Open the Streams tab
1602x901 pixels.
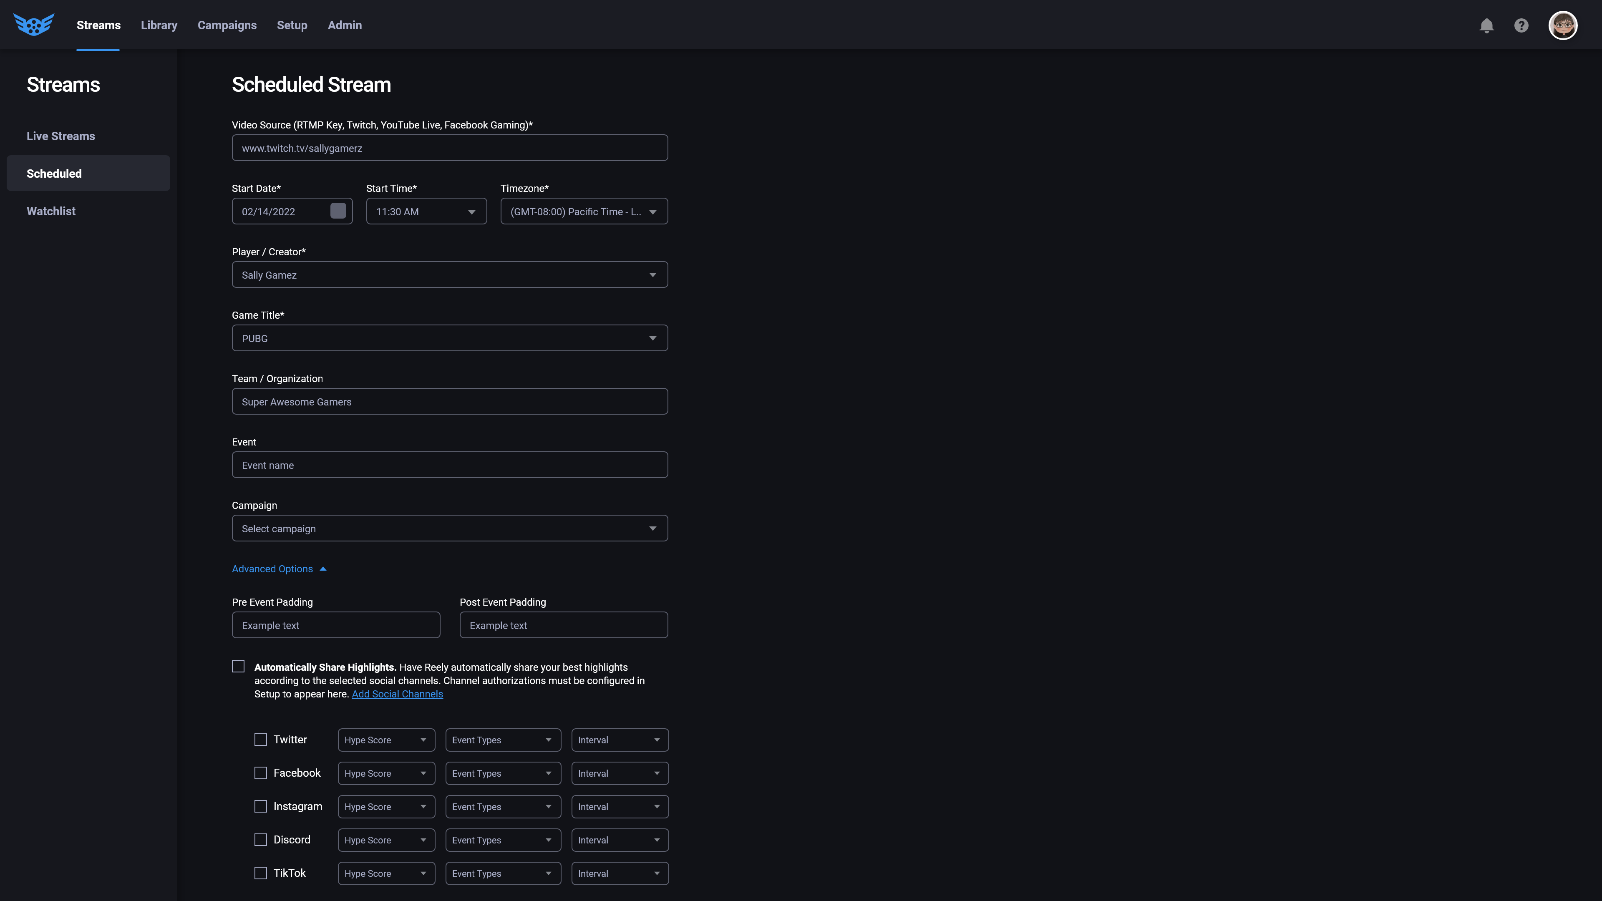(x=98, y=25)
